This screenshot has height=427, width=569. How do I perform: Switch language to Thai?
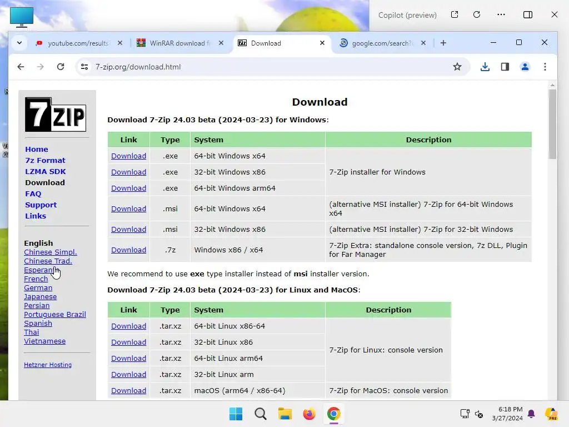31,332
